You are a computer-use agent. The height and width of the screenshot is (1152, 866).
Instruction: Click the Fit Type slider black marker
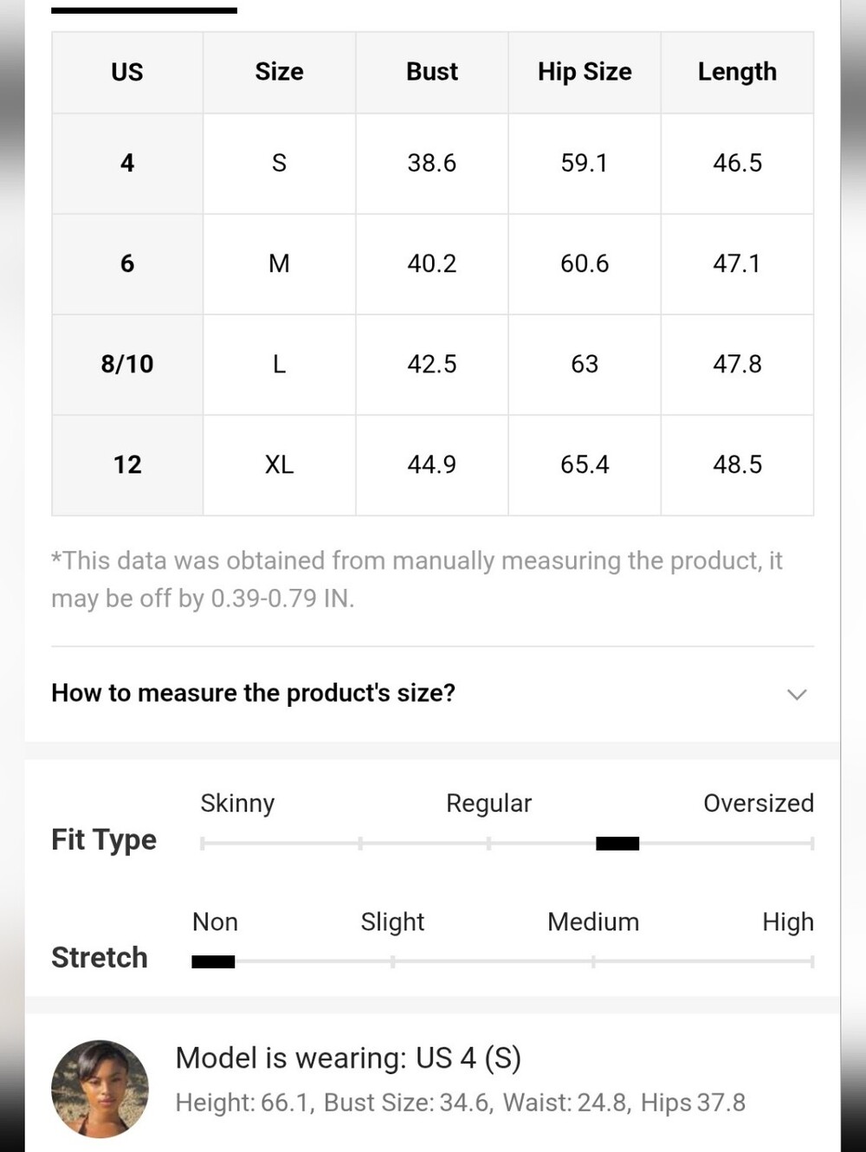[x=617, y=843]
